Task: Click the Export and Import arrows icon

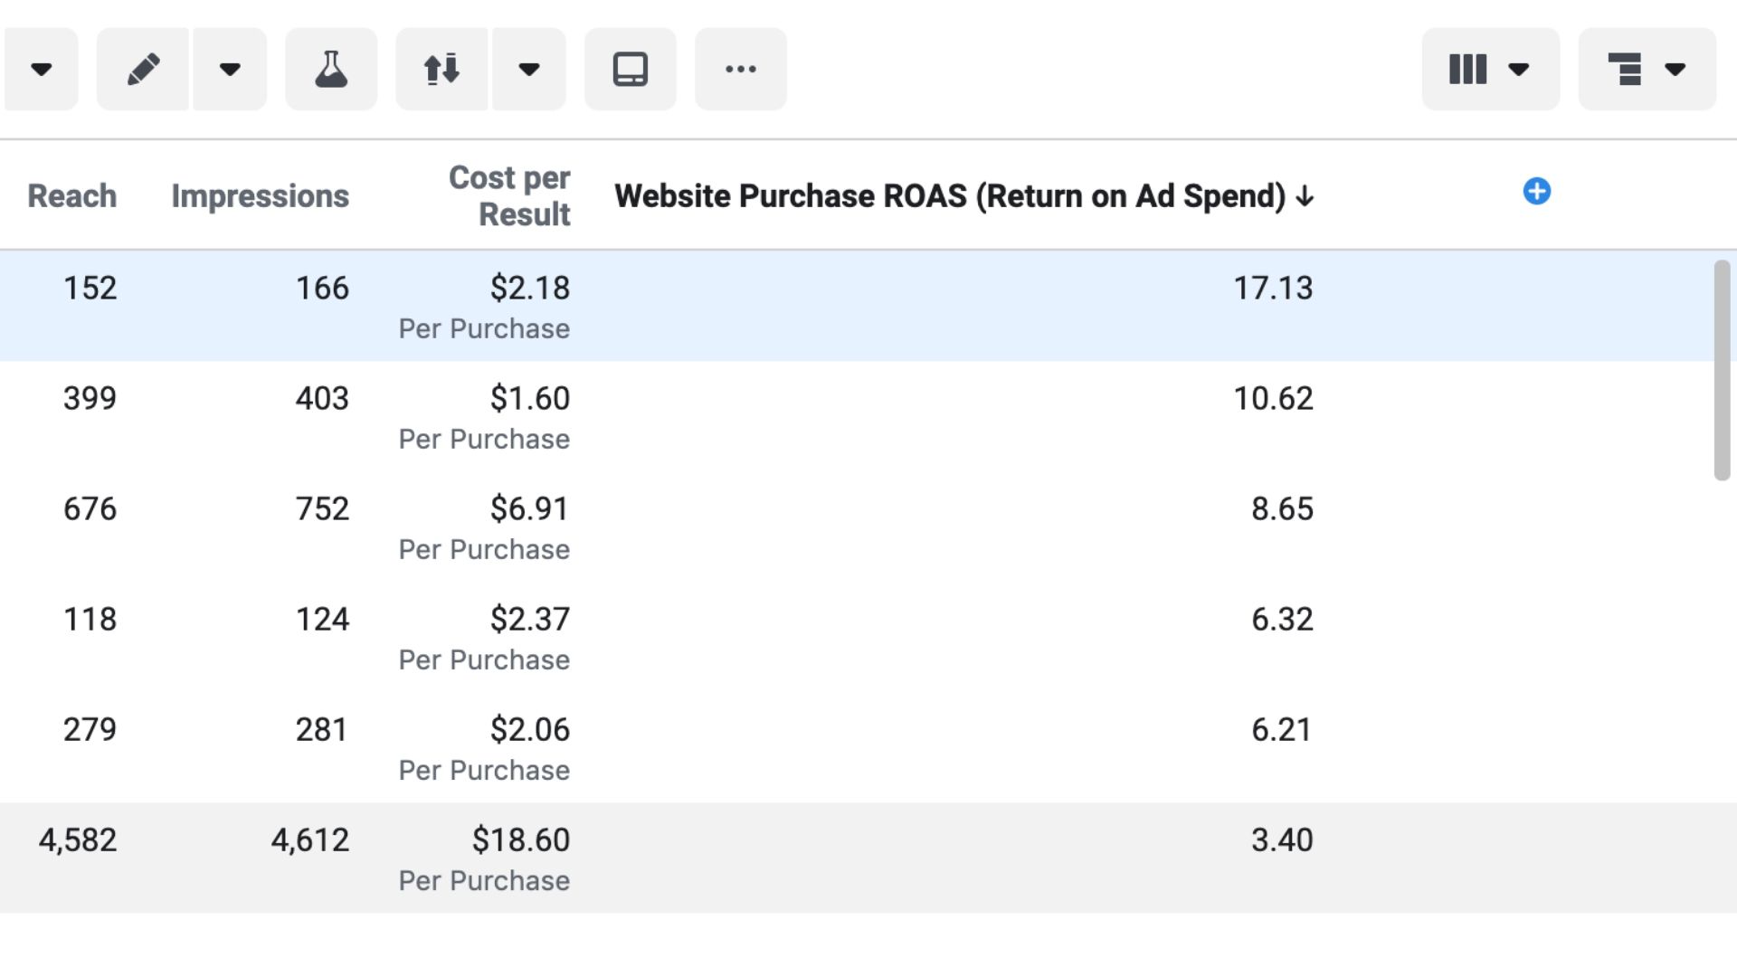Action: point(442,68)
